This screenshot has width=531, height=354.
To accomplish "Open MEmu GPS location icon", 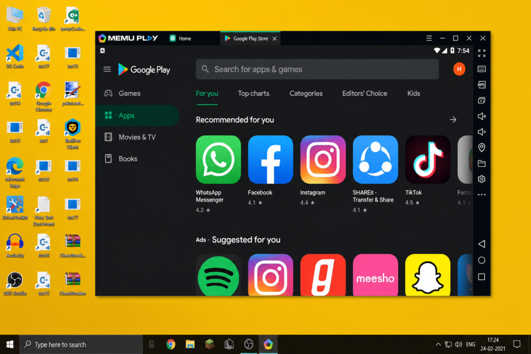I will pos(482,148).
